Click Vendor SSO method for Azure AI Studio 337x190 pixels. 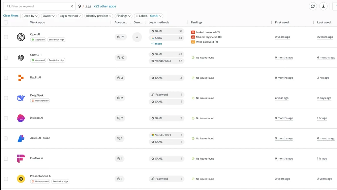[166, 135]
